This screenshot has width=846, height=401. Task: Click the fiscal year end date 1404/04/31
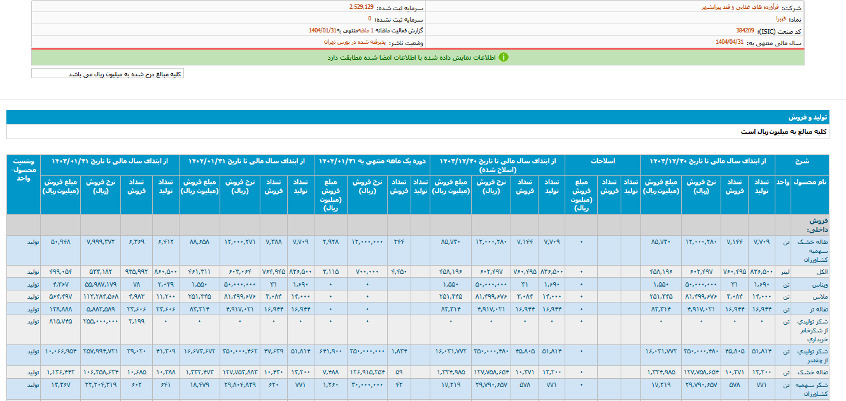point(728,42)
